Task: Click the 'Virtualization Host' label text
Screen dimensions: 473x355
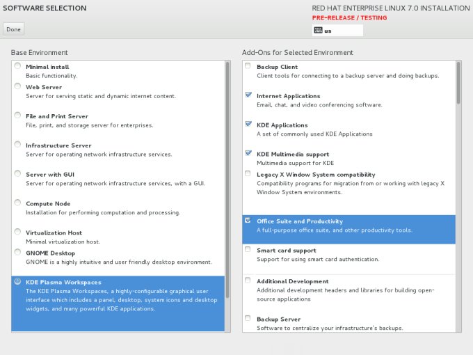Action: 54,233
